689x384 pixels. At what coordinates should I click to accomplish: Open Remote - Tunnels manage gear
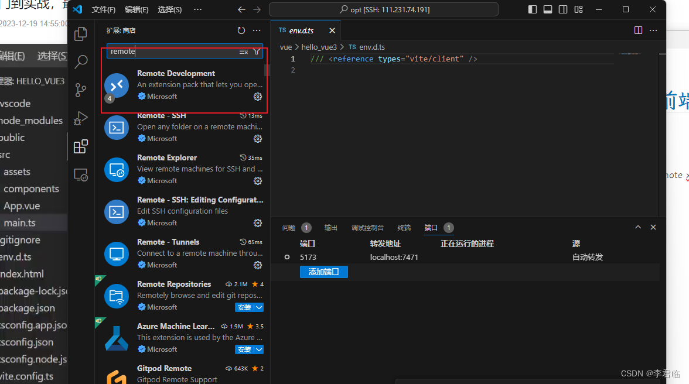258,265
